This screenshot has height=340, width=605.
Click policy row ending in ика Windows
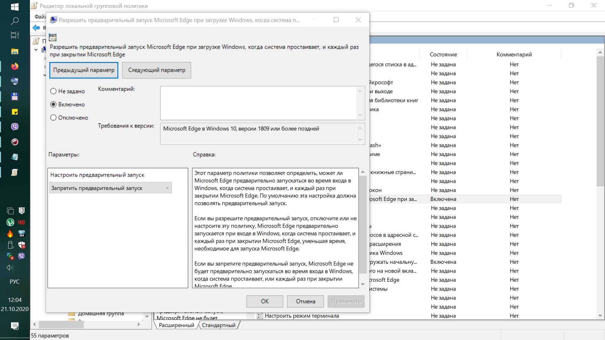click(386, 253)
